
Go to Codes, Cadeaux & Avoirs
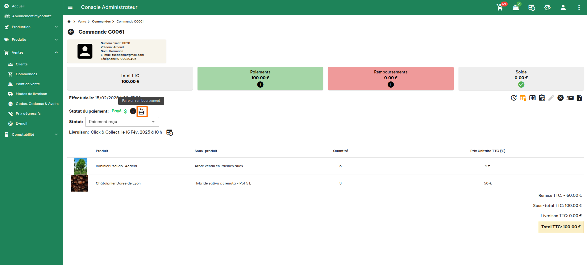tap(37, 104)
